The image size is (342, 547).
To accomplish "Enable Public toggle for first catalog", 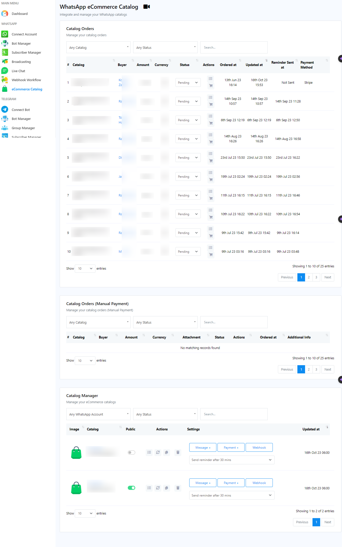I will point(131,452).
